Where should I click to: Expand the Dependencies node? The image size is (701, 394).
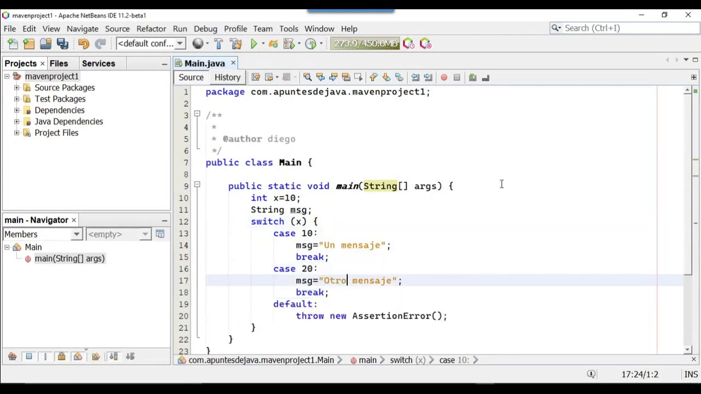coord(17,111)
